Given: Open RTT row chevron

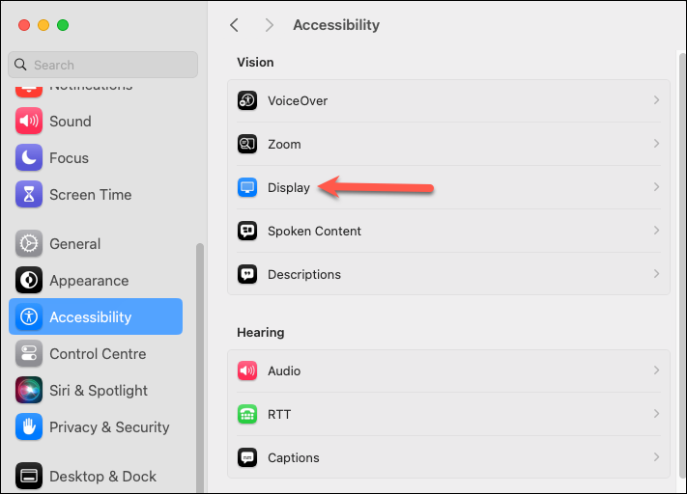Looking at the screenshot, I should 656,414.
